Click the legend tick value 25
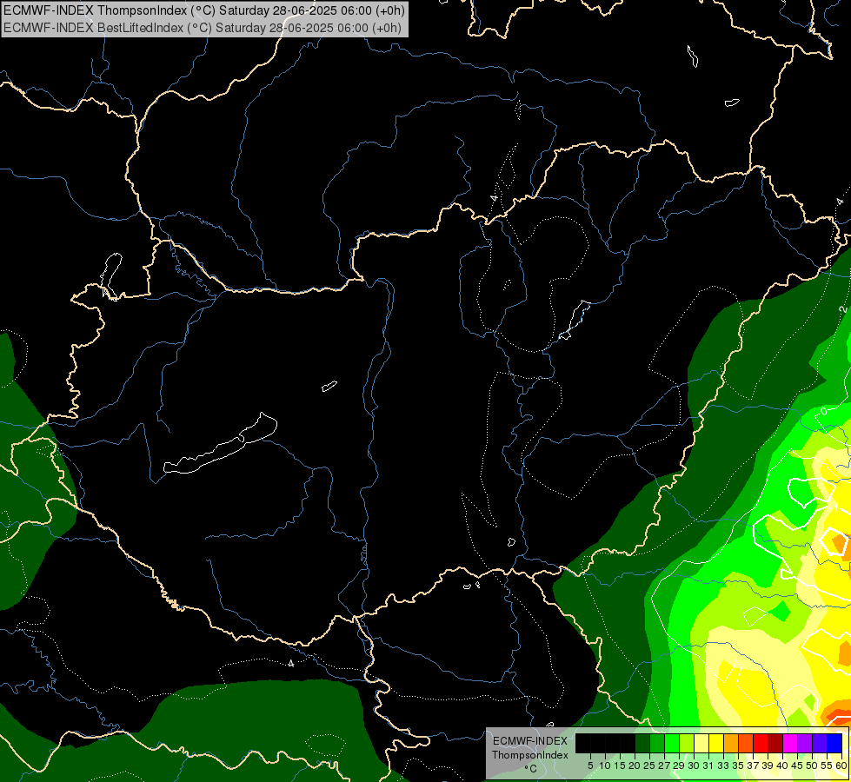The width and height of the screenshot is (851, 782). (649, 765)
